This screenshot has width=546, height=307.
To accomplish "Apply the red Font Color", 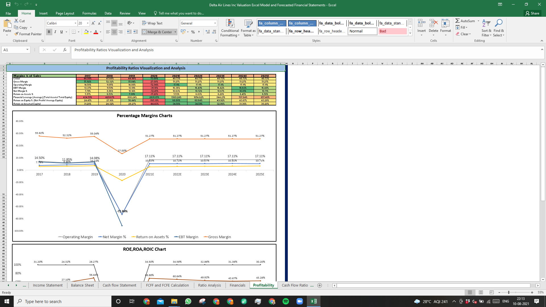I will click(x=96, y=32).
